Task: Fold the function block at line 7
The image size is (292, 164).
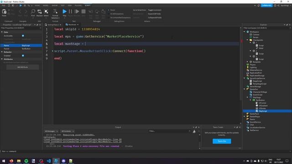Action: 52,51
